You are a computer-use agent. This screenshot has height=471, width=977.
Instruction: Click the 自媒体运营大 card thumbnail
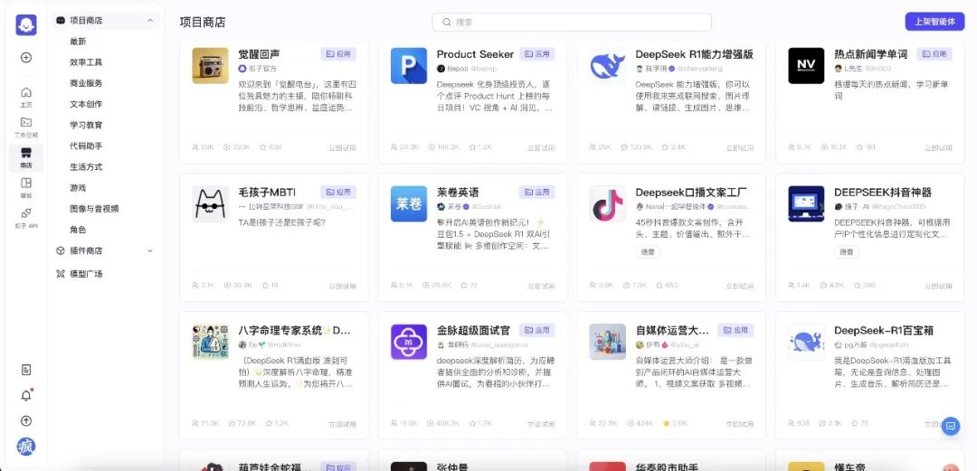pyautogui.click(x=608, y=342)
